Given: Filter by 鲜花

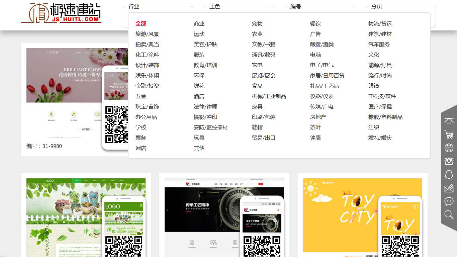Looking at the screenshot, I should coord(199,86).
